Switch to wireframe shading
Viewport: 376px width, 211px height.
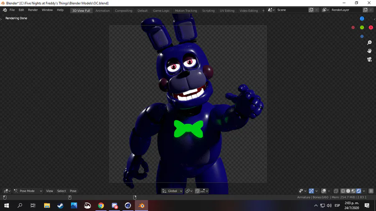tap(343, 191)
